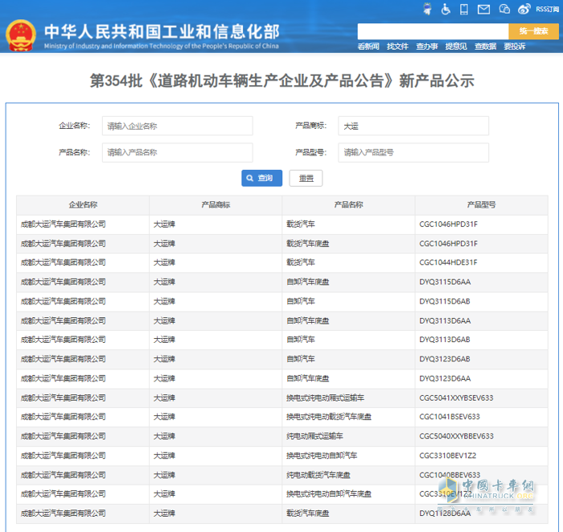This screenshot has width=563, height=532.
Task: Open the 看新闻 menu item
Action: pos(368,47)
